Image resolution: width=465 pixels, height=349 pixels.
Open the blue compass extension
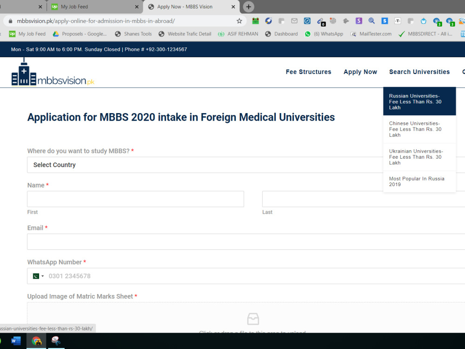coord(307,21)
